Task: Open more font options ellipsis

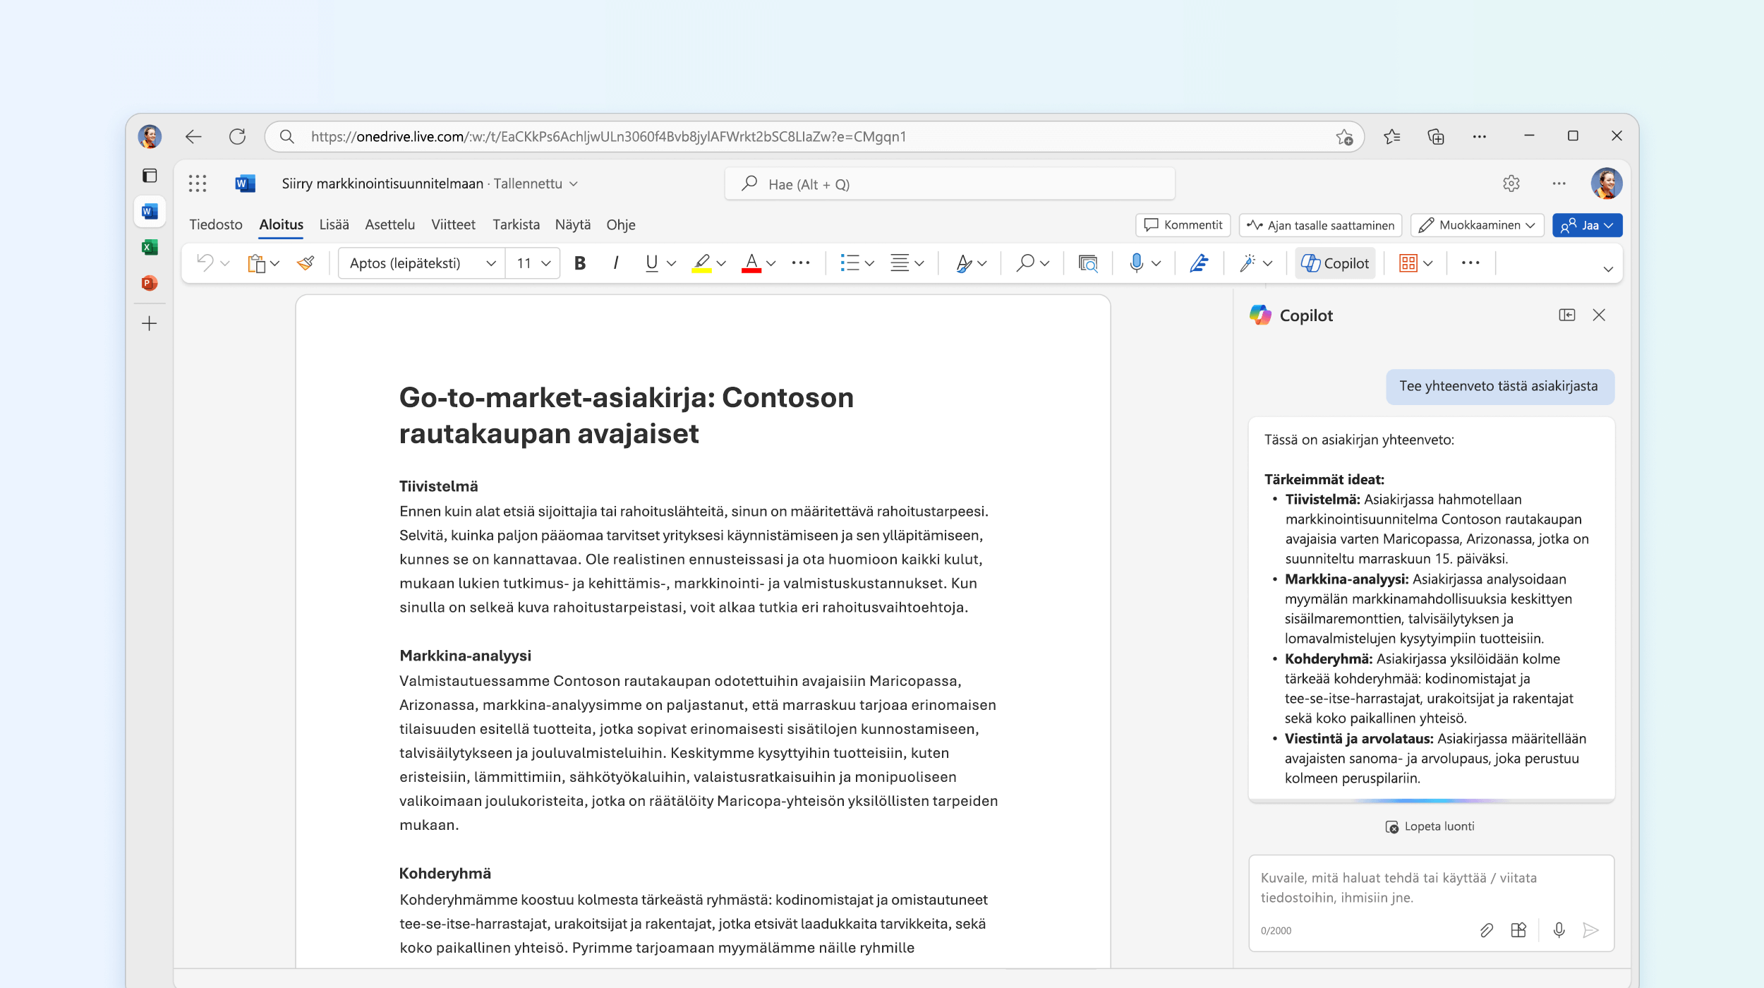Action: pyautogui.click(x=801, y=263)
